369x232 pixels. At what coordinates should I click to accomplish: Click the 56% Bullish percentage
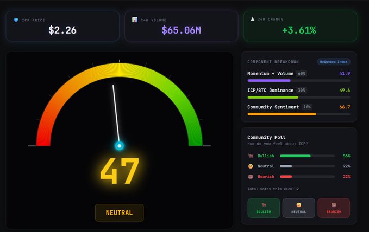point(347,156)
